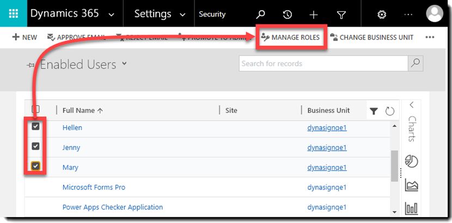Click the Charts pane label
Viewport: 452px width, 223px height.
coord(412,129)
